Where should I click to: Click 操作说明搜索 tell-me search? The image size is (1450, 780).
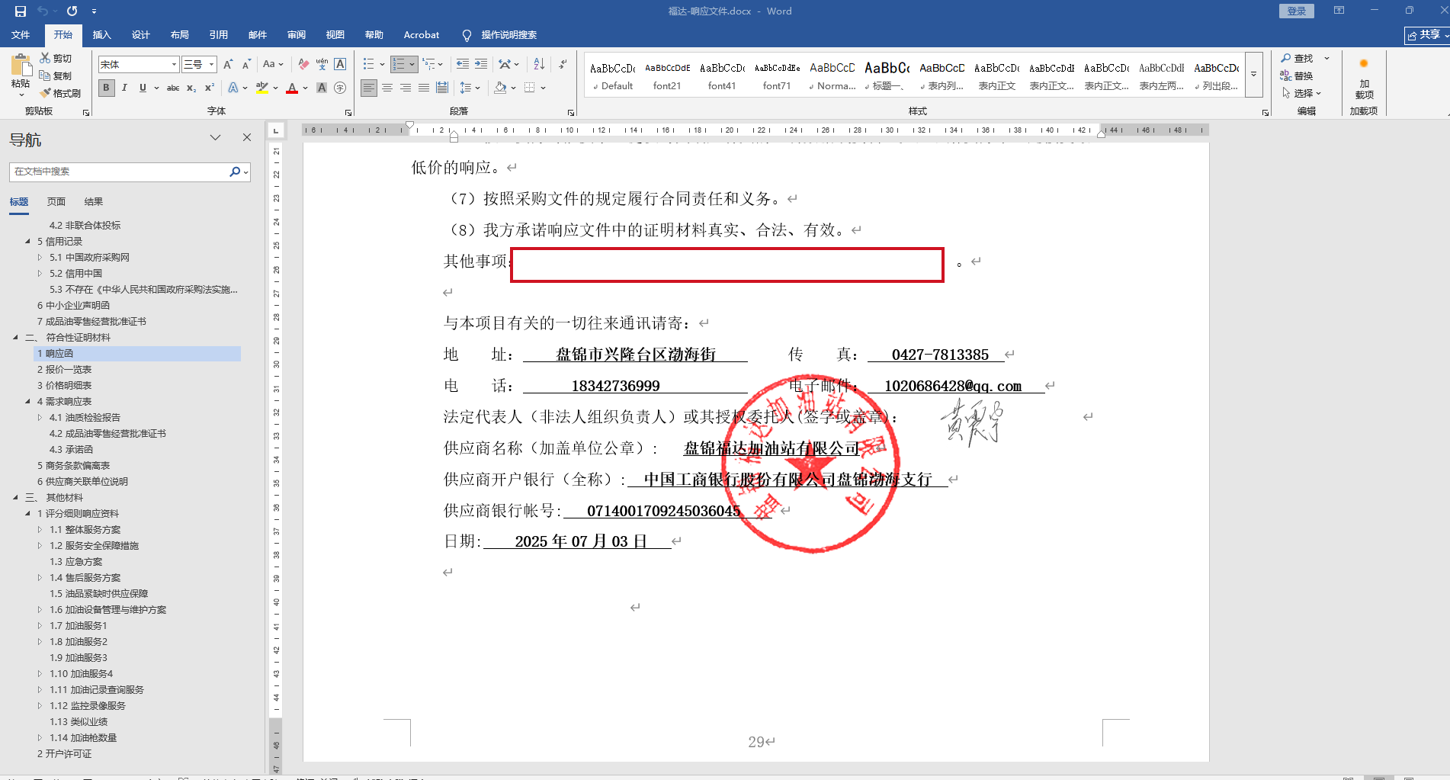click(500, 35)
